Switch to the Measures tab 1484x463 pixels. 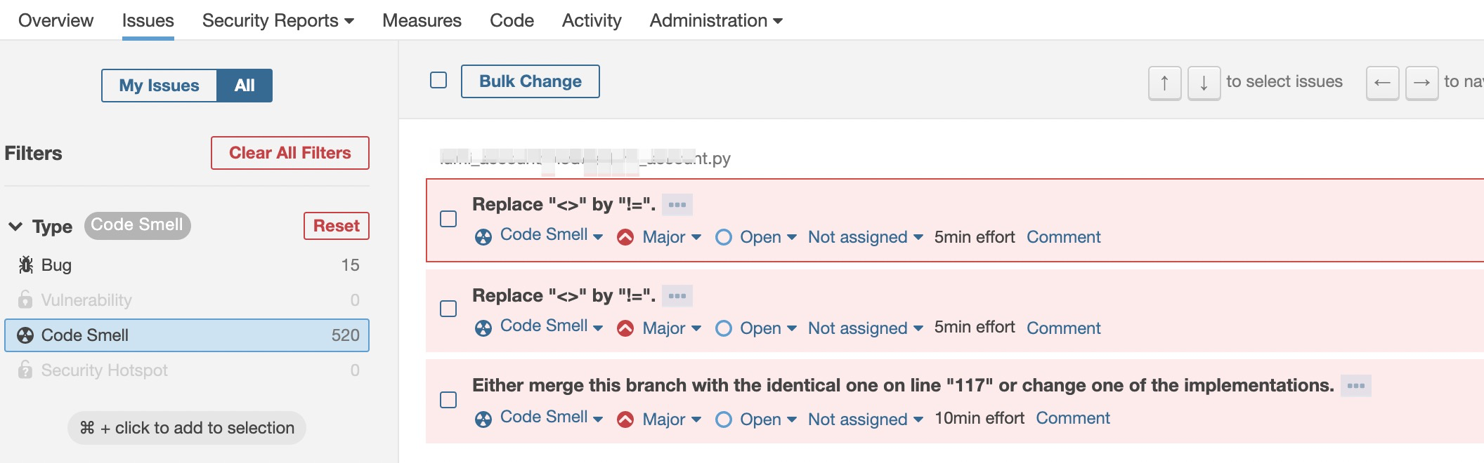(x=422, y=21)
